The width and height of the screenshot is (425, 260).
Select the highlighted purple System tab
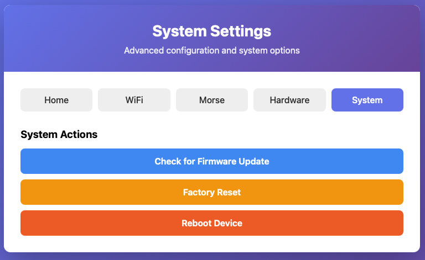[367, 100]
